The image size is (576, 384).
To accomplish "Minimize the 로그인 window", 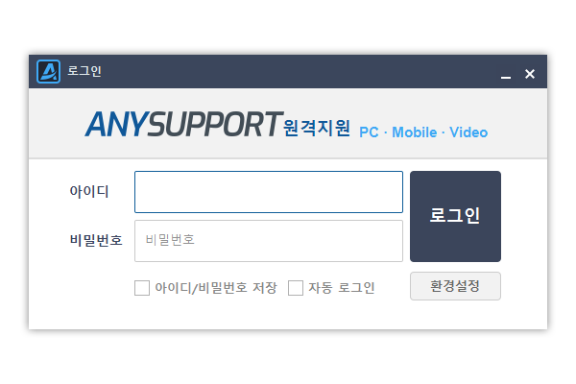I will [506, 74].
